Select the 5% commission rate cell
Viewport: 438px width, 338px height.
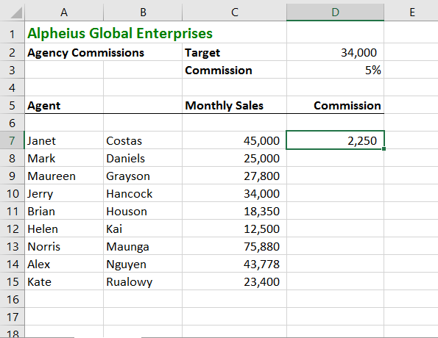point(335,70)
